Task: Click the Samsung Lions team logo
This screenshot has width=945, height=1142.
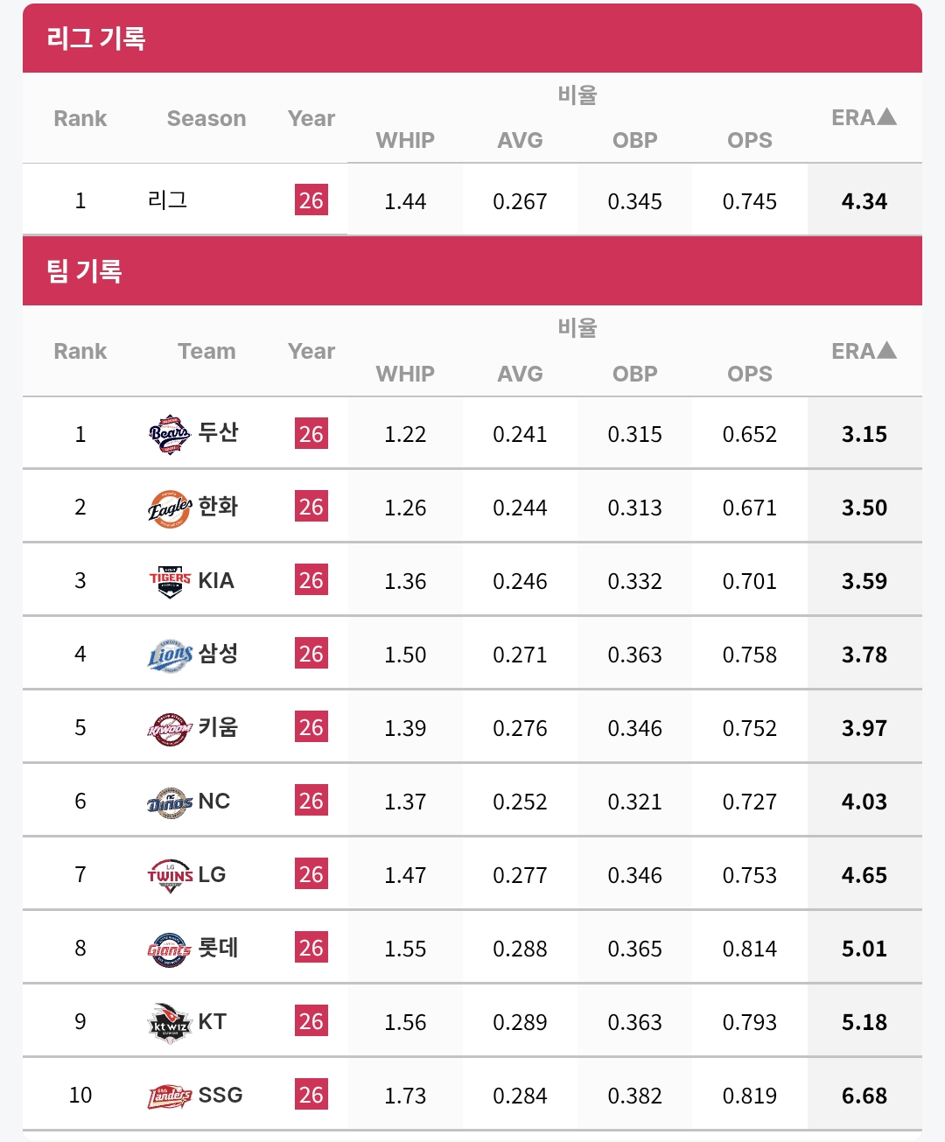Action: [170, 655]
